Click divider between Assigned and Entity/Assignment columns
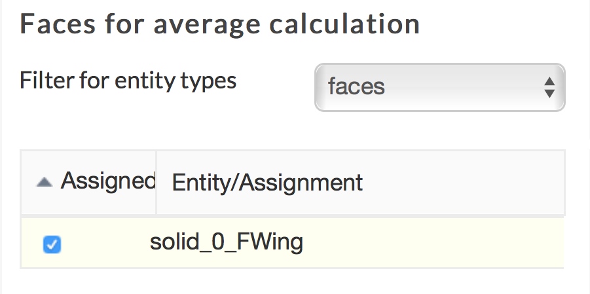The height and width of the screenshot is (294, 590). [156, 182]
